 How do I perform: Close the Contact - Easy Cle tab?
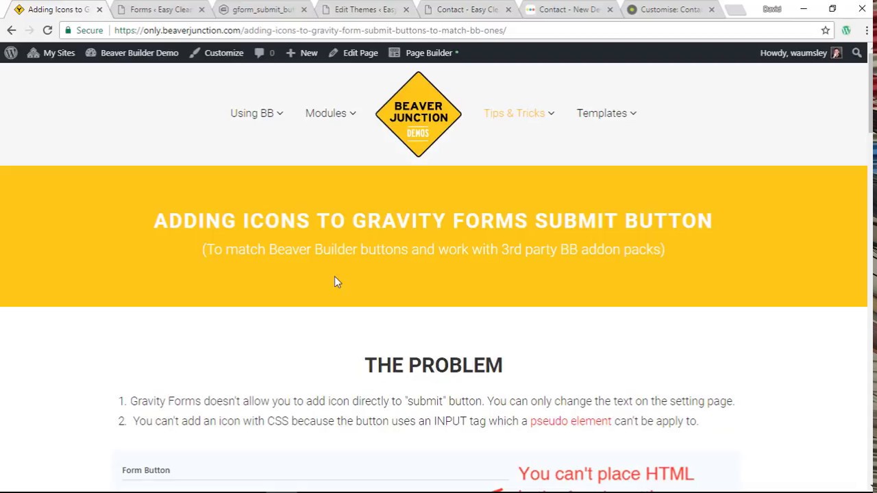coord(508,10)
